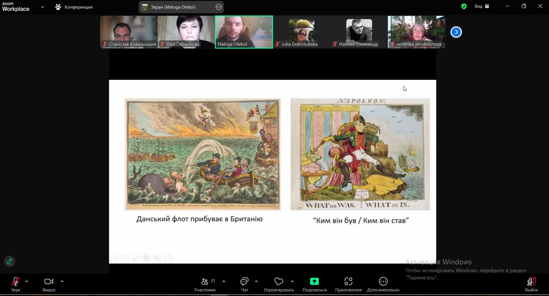The image size is (549, 296).
Task: Click the caption "Данський флот прибуває в Британію"
Action: (x=199, y=219)
